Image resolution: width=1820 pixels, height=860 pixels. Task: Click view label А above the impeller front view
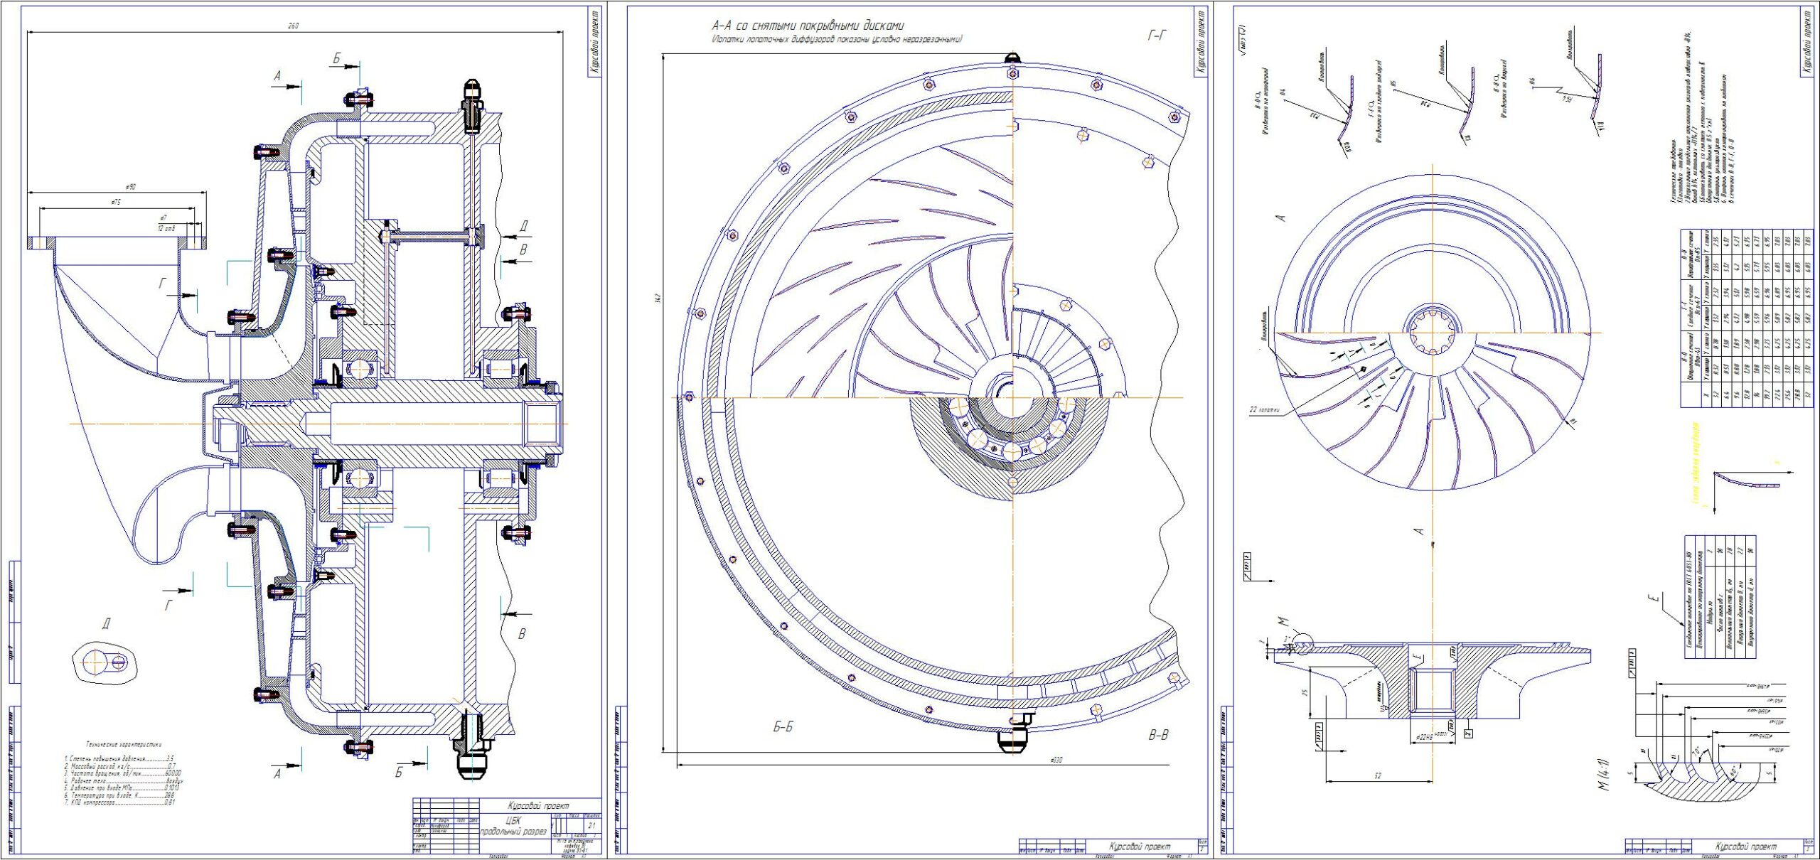tap(1282, 218)
